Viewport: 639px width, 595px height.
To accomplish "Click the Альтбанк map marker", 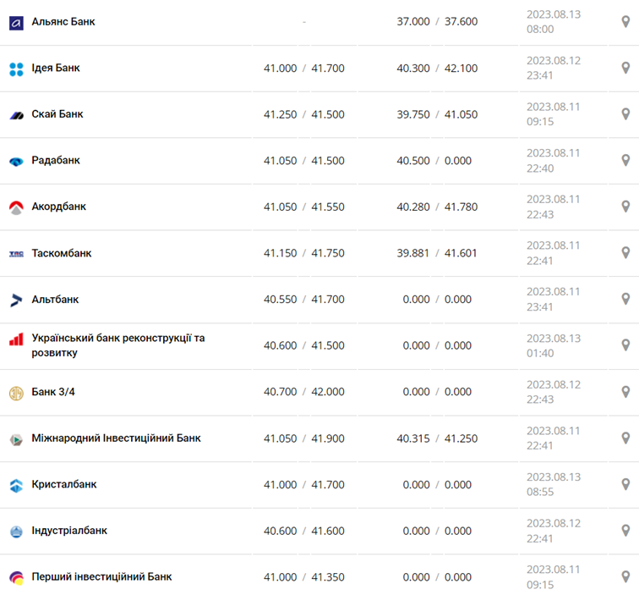I will click(x=625, y=299).
